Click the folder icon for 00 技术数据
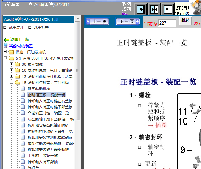The image size is (201, 169). tap(17, 64)
